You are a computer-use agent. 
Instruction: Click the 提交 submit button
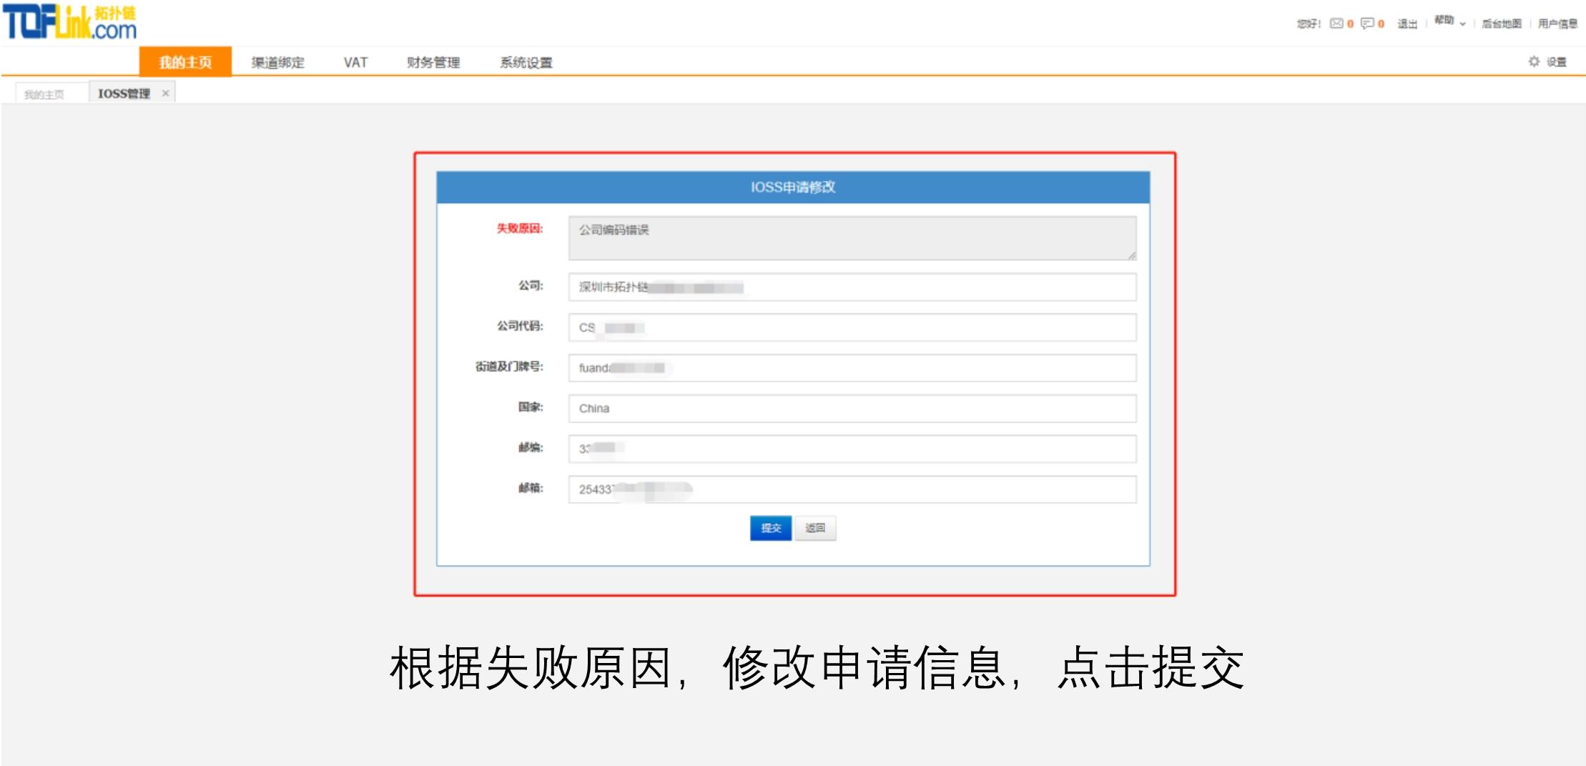coord(770,529)
